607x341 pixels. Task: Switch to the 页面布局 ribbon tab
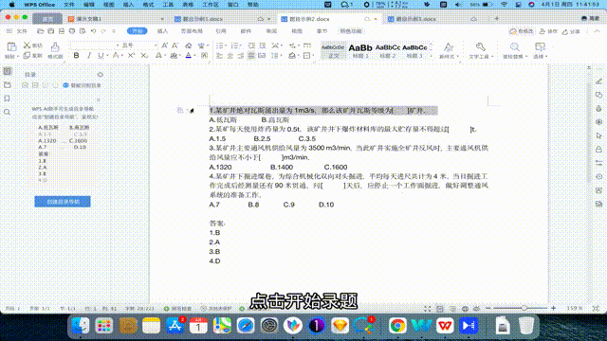pos(192,31)
